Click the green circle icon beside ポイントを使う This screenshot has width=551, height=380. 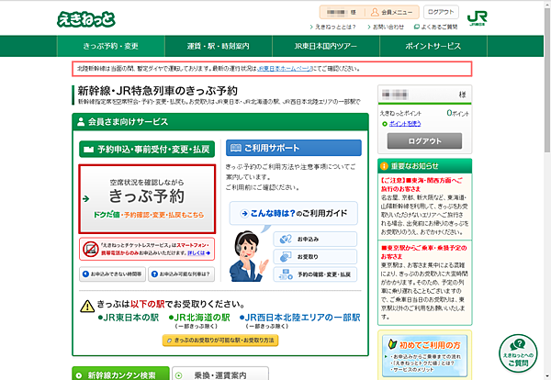click(x=385, y=124)
